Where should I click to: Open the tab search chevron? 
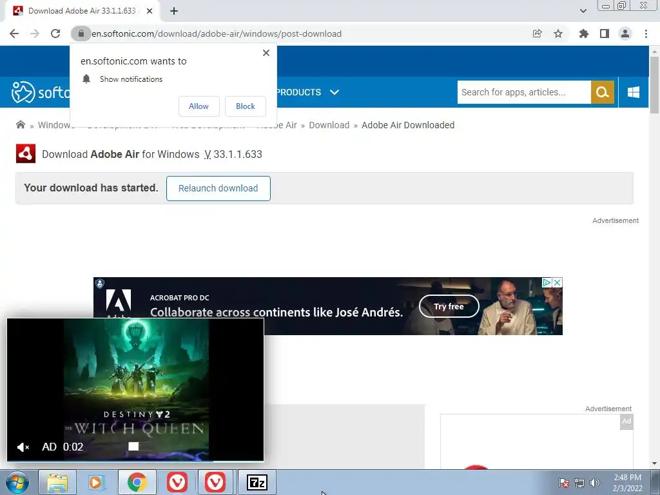click(x=583, y=11)
